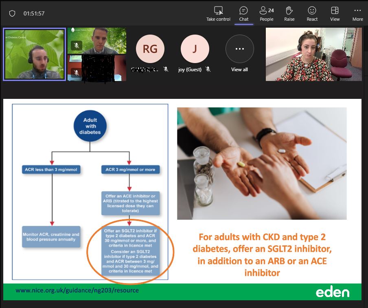This screenshot has height=308, width=368.
Task: Click the eden logo on the slide
Action: 333,292
